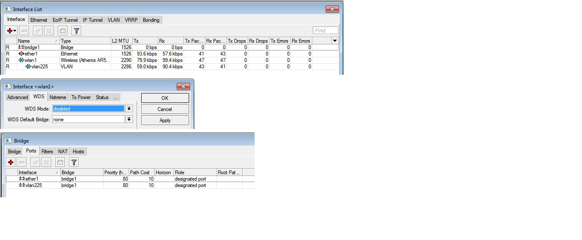Click the '...' more tabs button in wlan1 dialog
Image resolution: width=582 pixels, height=240 pixels.
pos(116,97)
